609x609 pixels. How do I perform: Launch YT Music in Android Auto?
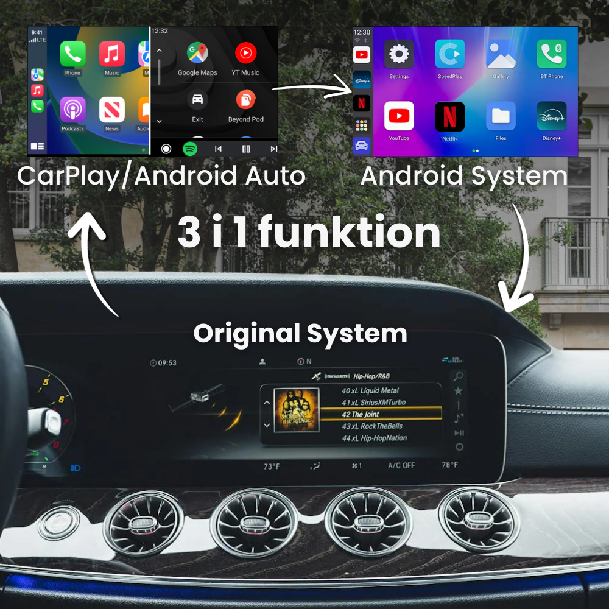[x=246, y=53]
